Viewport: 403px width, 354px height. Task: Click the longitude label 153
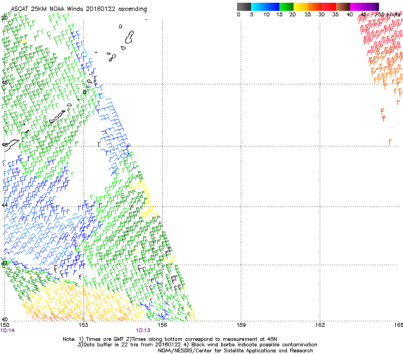[x=83, y=325]
